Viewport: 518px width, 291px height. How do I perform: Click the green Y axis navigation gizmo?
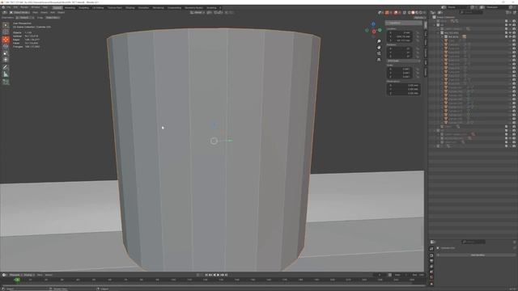click(x=380, y=30)
